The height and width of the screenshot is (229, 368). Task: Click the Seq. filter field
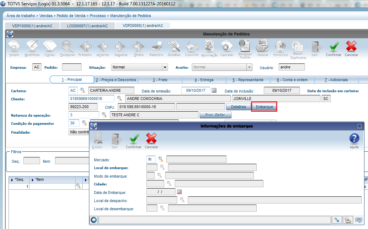(32, 161)
